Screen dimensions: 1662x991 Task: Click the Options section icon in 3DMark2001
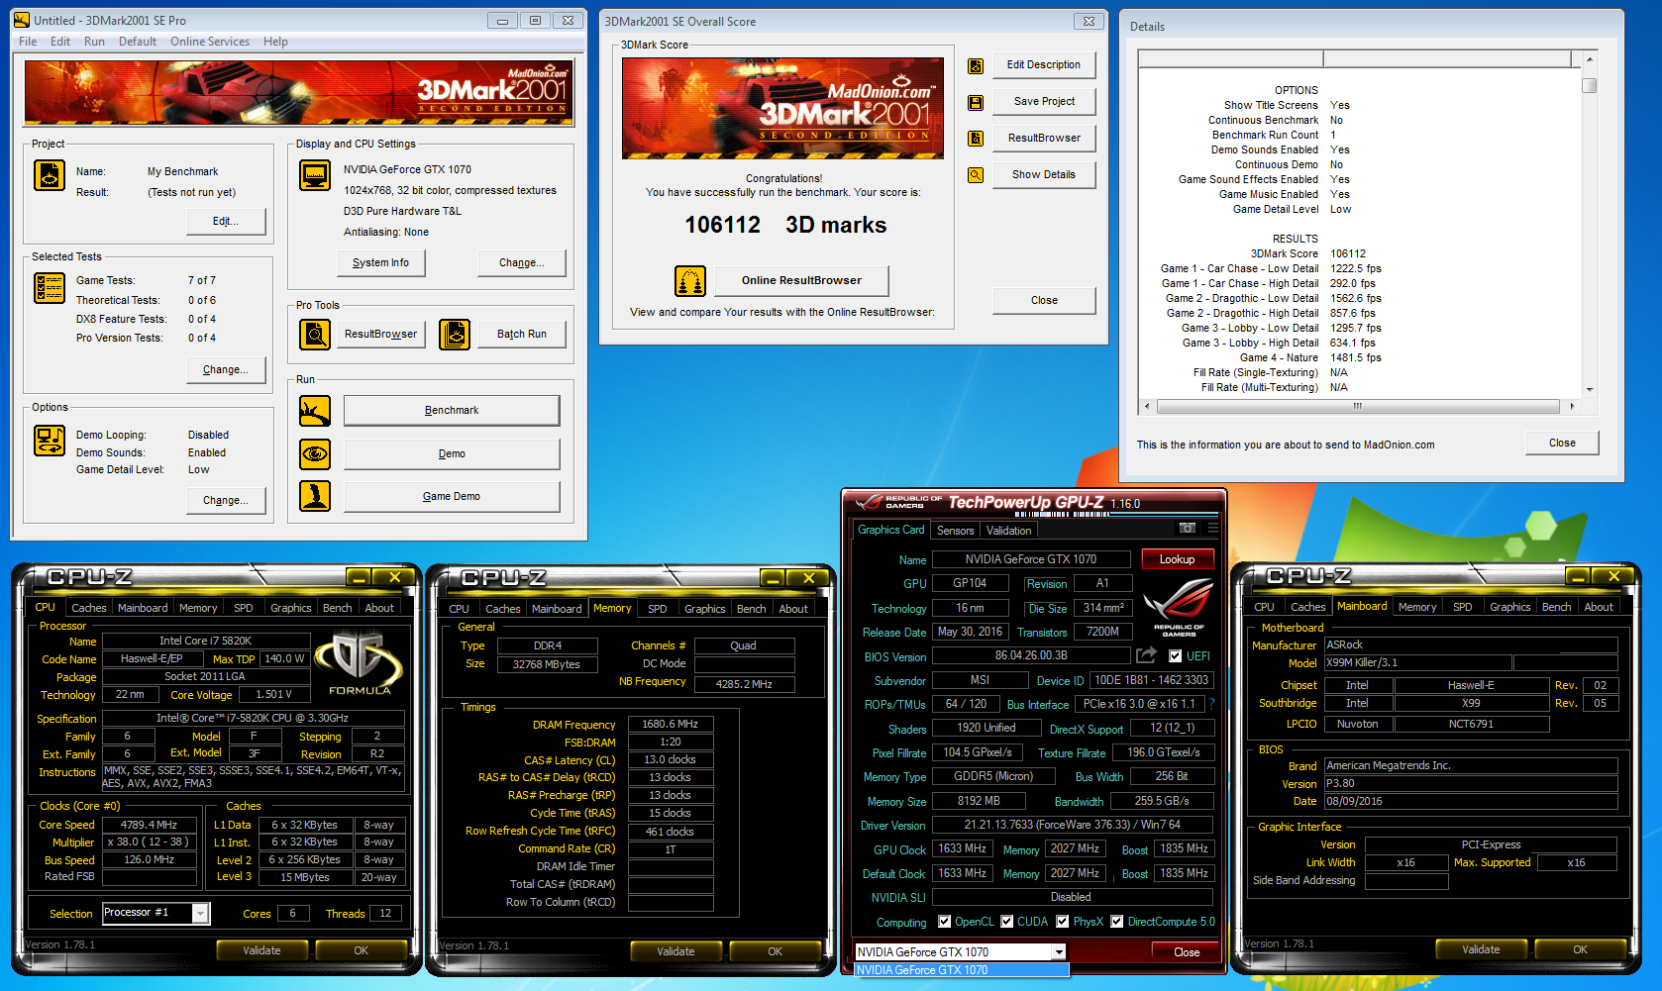[50, 440]
